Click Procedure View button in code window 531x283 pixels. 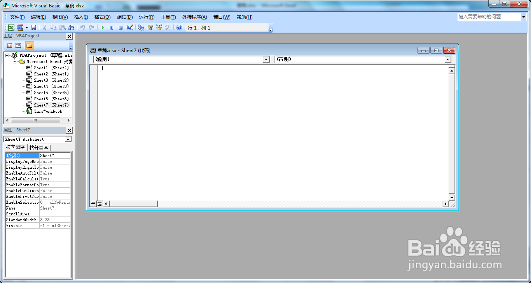point(93,203)
